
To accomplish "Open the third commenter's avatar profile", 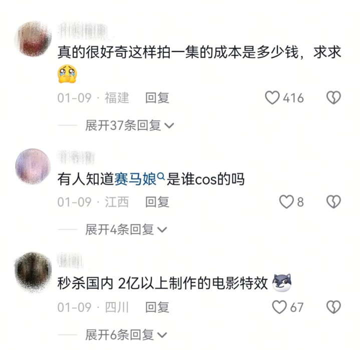I will 33,272.
